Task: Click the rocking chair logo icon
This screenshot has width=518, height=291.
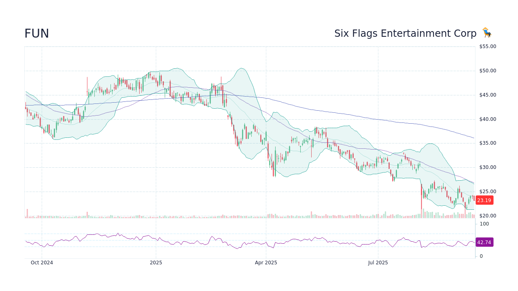Action: coord(486,33)
